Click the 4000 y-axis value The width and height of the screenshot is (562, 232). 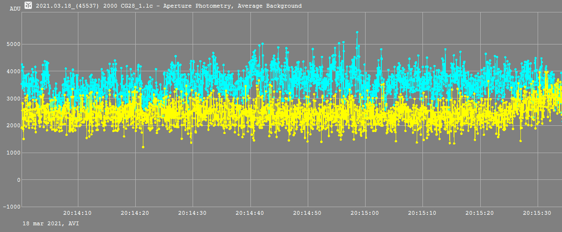tap(13, 71)
